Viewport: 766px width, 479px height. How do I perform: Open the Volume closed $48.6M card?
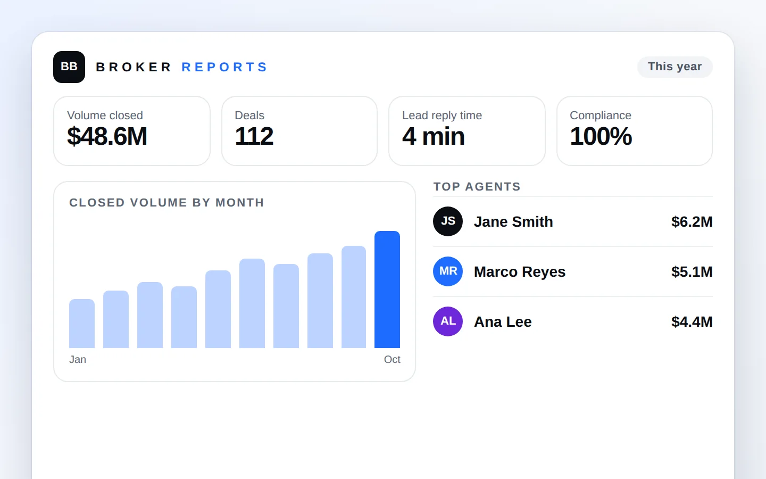coord(132,131)
